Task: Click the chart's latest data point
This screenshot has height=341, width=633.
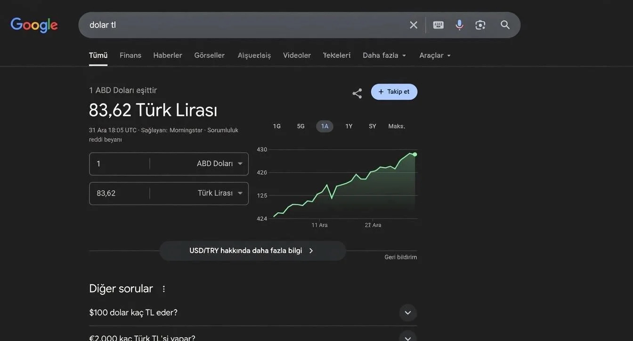Action: [x=415, y=154]
